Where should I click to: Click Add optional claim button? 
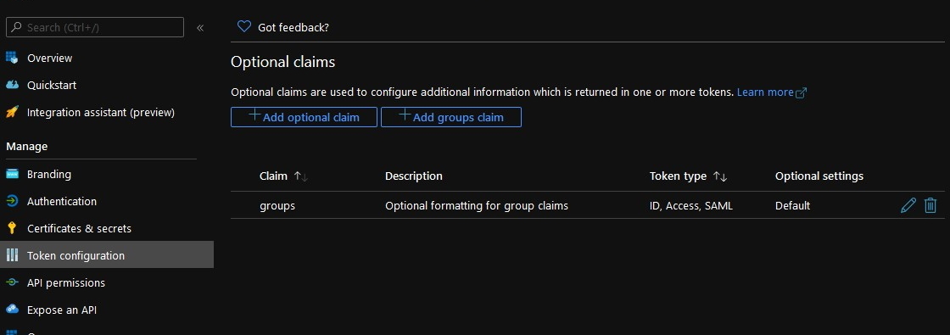coord(305,117)
